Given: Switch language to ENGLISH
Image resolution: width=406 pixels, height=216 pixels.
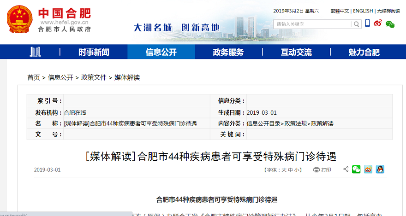Looking at the screenshot, I should pyautogui.click(x=363, y=11).
